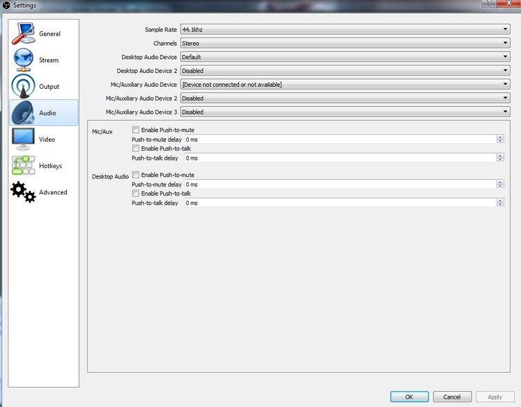Click the Apply button

tap(495, 397)
